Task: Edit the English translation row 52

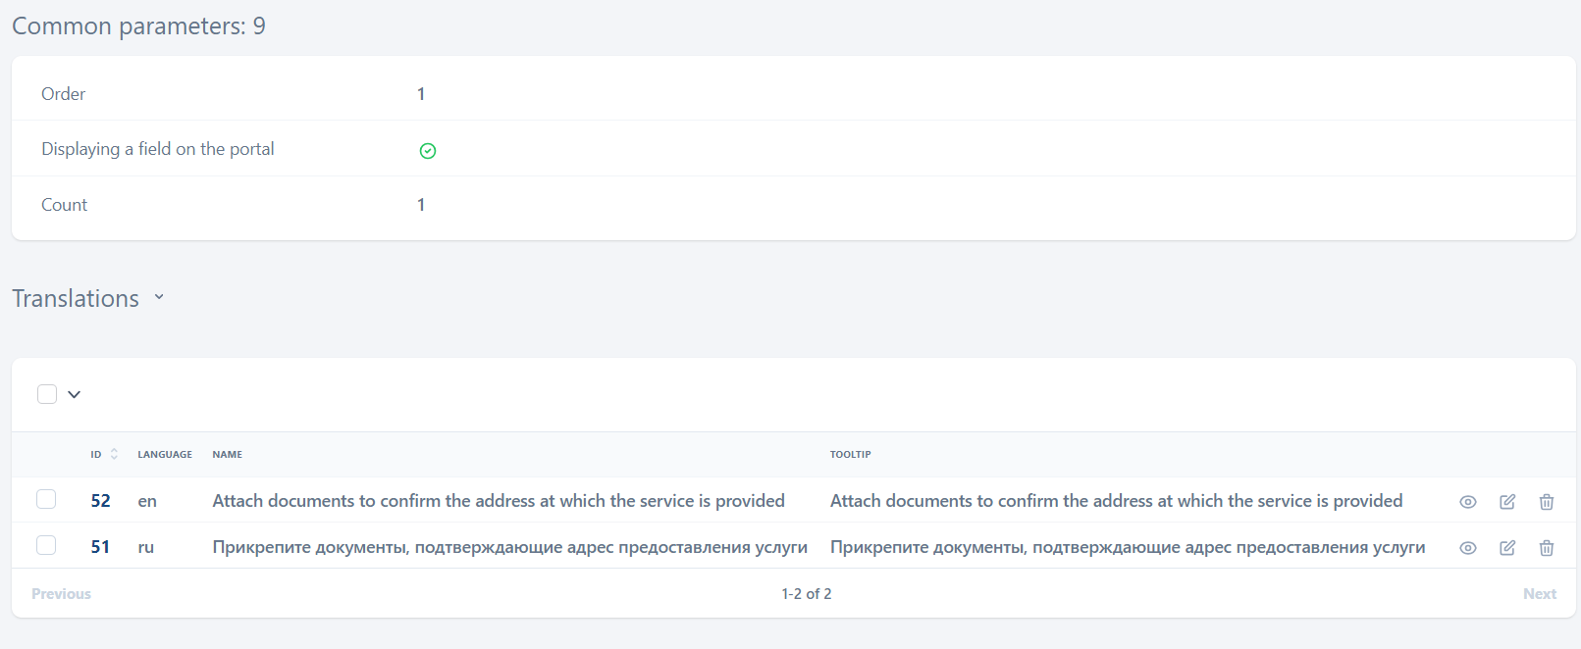Action: [x=1507, y=502]
